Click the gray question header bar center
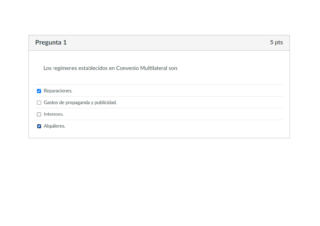 (x=159, y=43)
